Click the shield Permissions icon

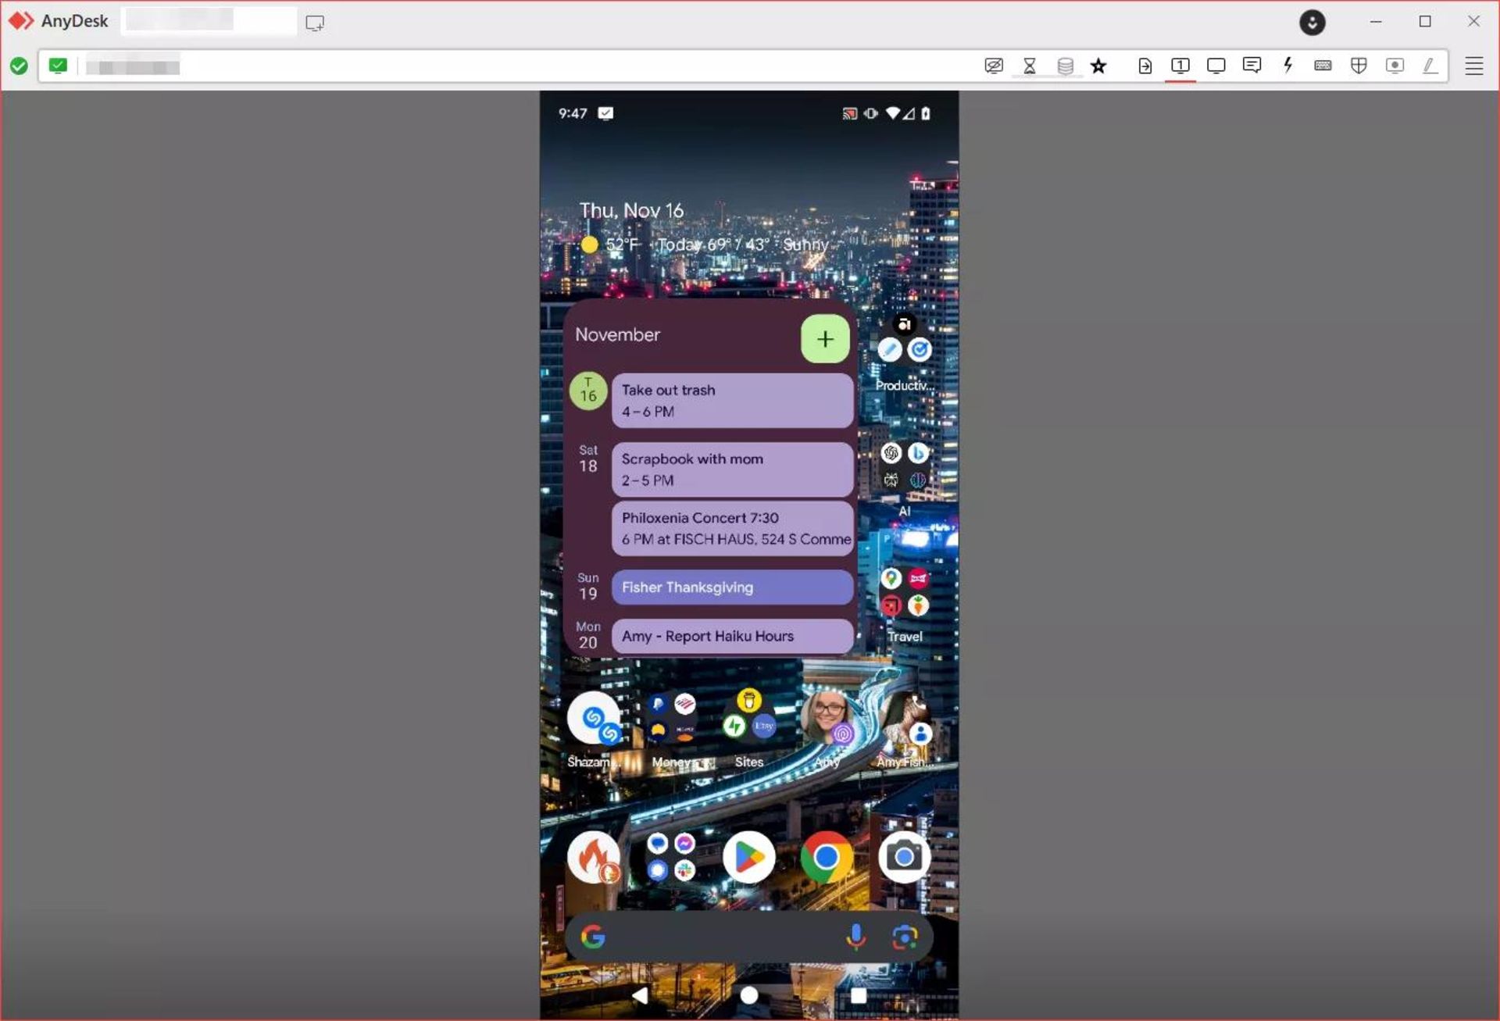point(1359,66)
